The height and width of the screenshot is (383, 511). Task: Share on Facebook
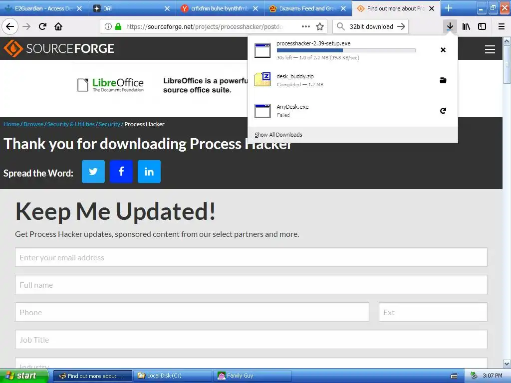[121, 172]
